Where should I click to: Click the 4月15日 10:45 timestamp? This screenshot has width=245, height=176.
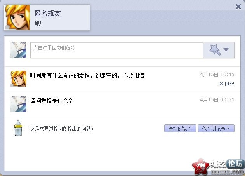217,75
